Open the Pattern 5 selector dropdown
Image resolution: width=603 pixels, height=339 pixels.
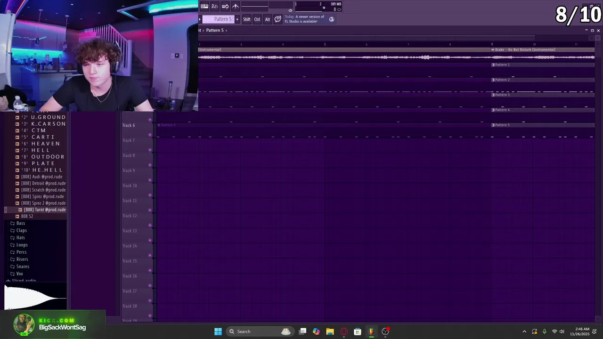[x=218, y=19]
